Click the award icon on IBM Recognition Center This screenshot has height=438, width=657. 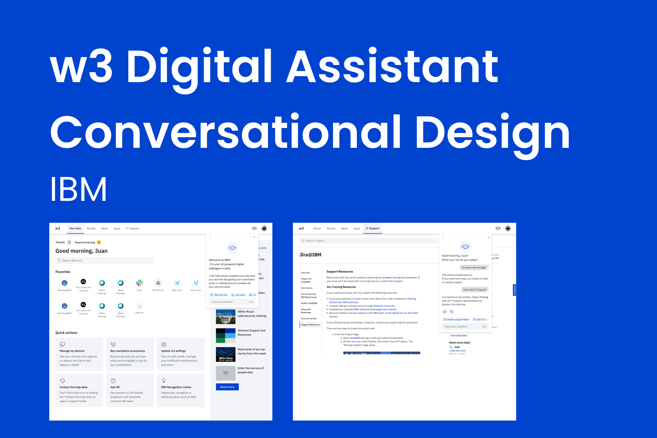point(164,381)
